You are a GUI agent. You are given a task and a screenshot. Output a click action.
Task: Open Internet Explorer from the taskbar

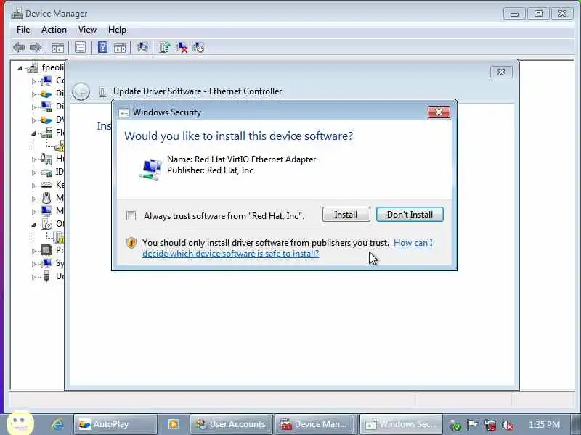pos(57,424)
